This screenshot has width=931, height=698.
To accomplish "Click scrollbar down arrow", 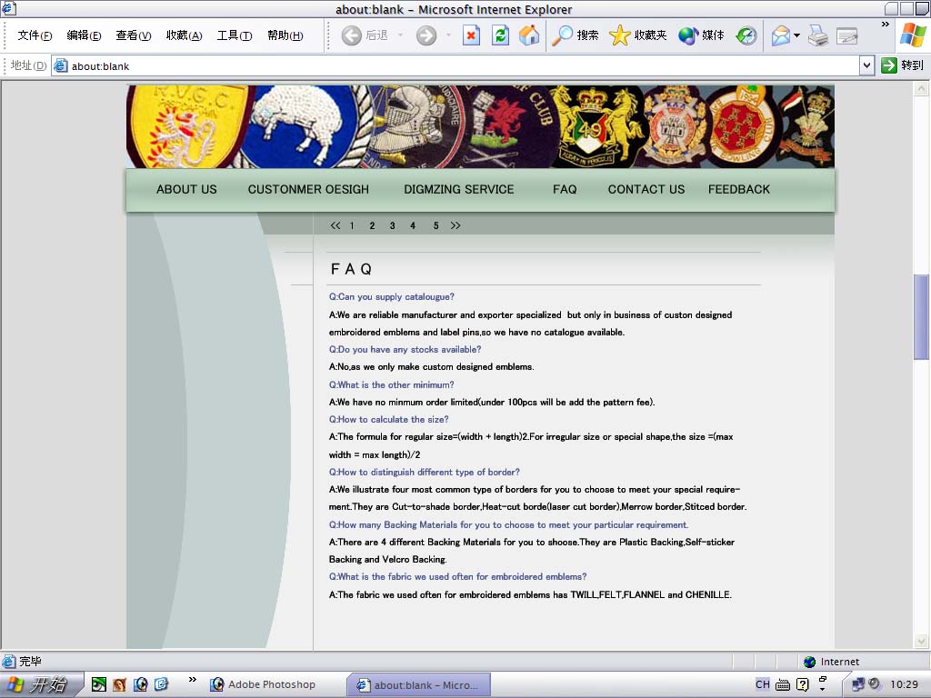I will coord(921,641).
